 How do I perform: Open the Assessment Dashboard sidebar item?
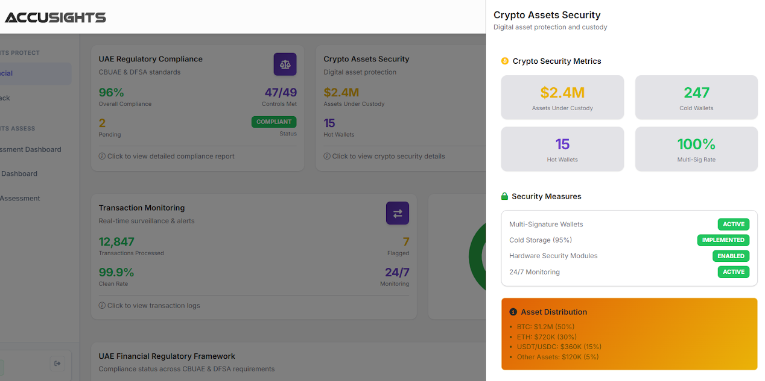(x=30, y=149)
